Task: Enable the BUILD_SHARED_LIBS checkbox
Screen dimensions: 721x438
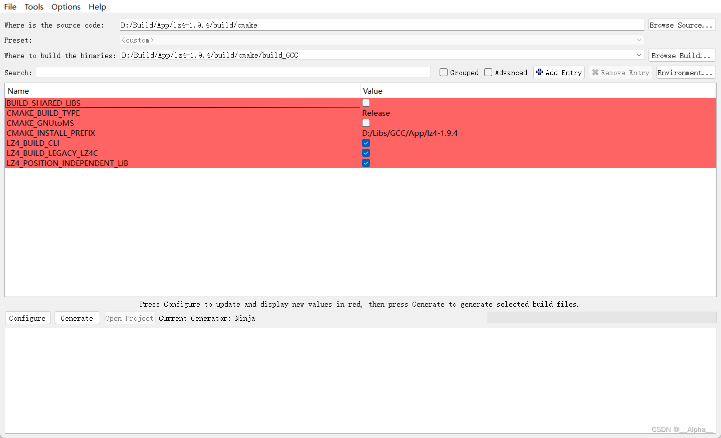Action: (x=366, y=102)
